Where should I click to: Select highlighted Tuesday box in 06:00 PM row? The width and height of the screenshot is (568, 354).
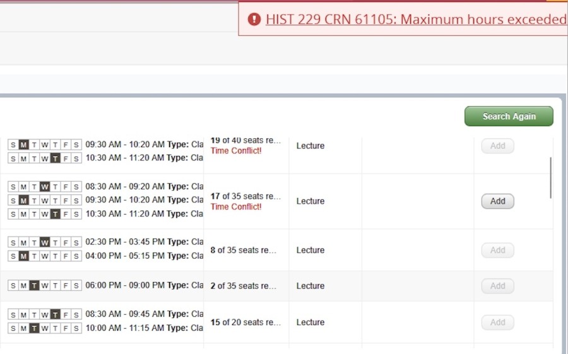coord(34,286)
